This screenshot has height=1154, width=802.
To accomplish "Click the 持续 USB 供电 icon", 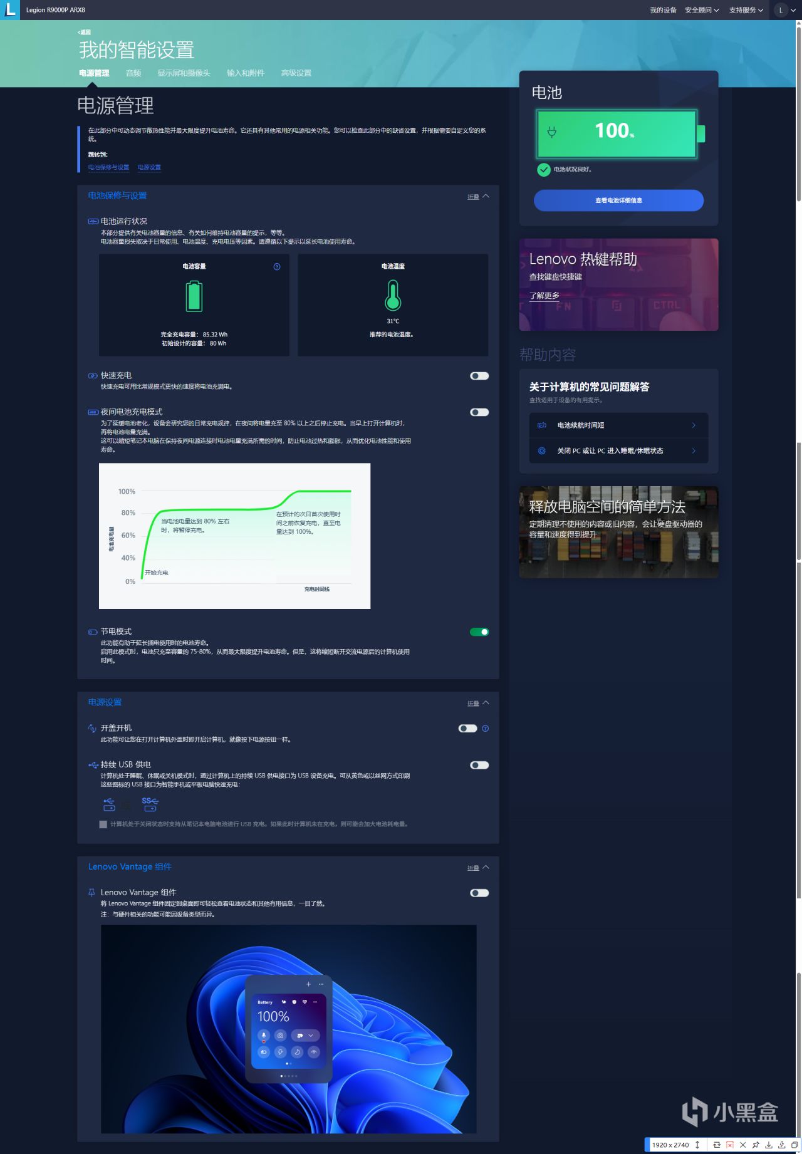I will click(x=93, y=765).
